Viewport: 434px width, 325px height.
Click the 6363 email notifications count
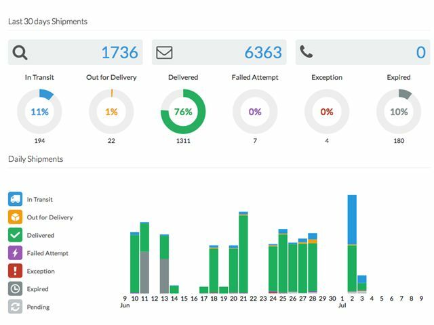pyautogui.click(x=262, y=52)
